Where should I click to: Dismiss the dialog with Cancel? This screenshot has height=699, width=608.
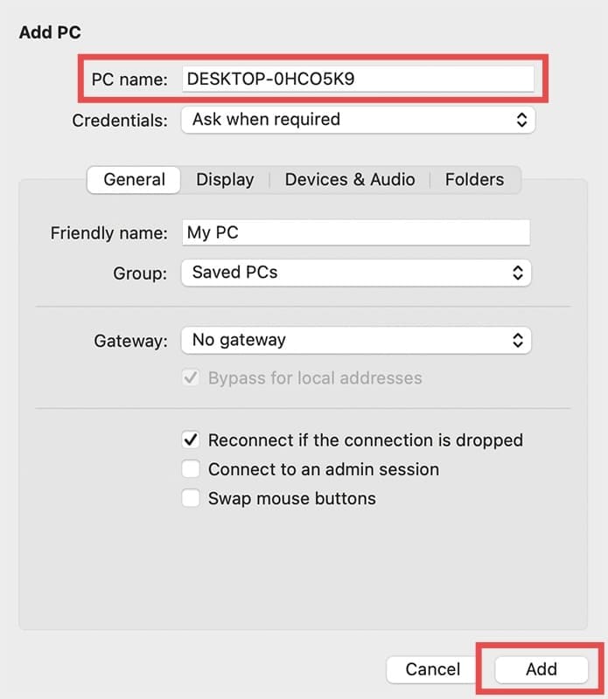pos(430,668)
